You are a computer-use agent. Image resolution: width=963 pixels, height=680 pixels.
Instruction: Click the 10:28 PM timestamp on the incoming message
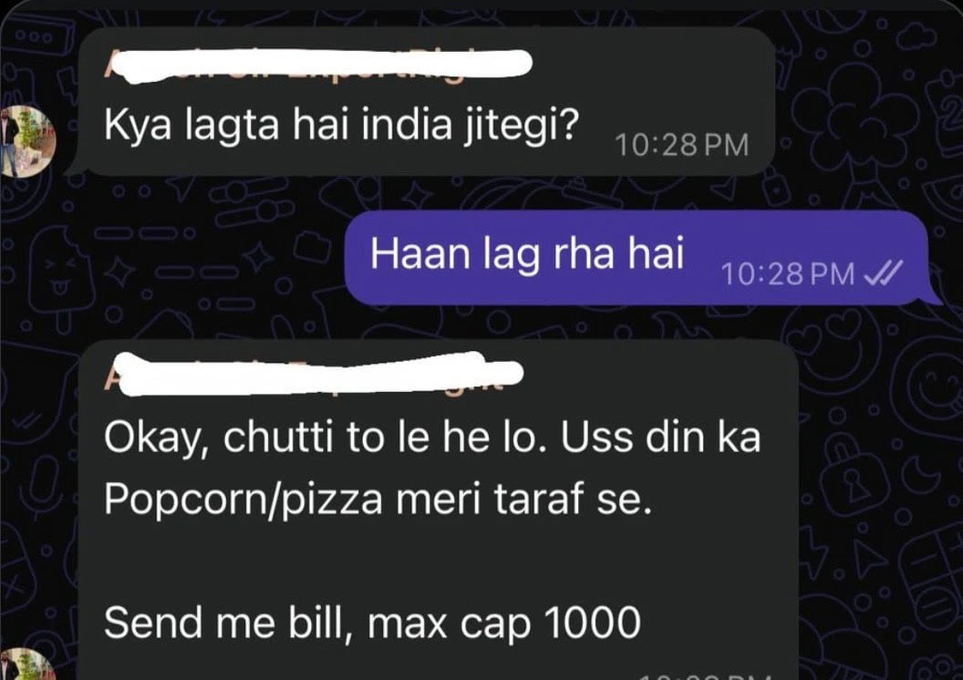681,146
